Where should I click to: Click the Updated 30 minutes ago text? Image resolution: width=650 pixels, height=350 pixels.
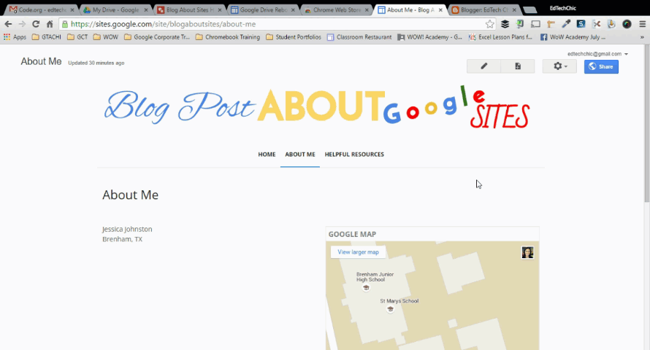[96, 63]
